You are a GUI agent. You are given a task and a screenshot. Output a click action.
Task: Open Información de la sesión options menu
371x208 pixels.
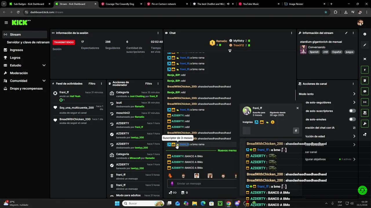coord(158,33)
